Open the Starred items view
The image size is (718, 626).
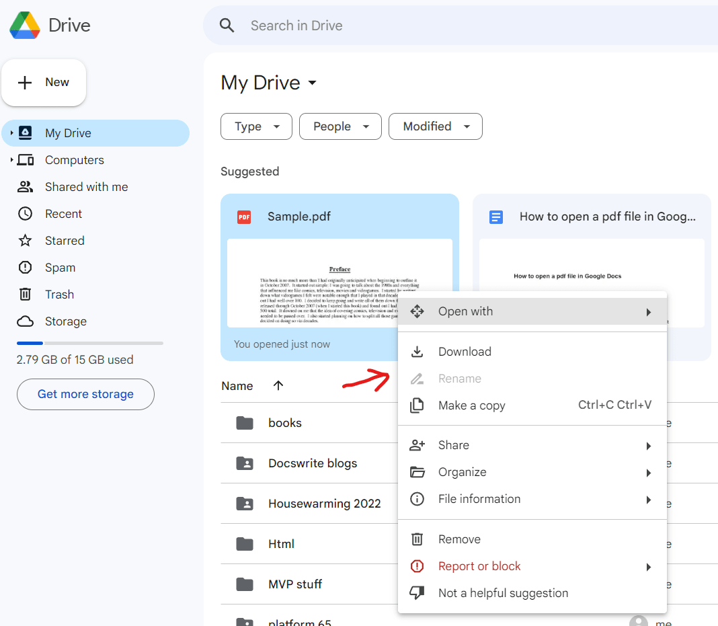click(x=65, y=240)
